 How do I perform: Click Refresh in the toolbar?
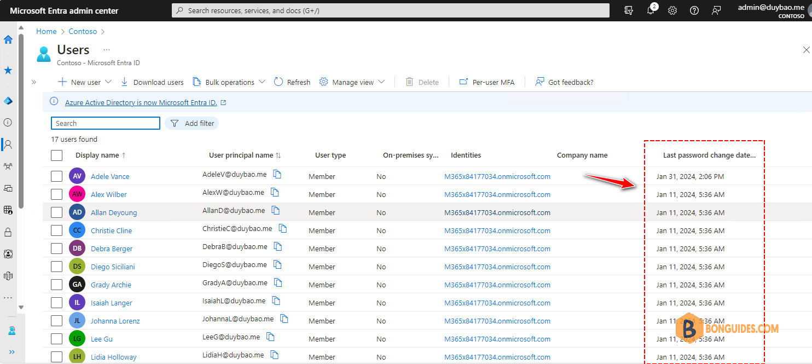pyautogui.click(x=292, y=82)
